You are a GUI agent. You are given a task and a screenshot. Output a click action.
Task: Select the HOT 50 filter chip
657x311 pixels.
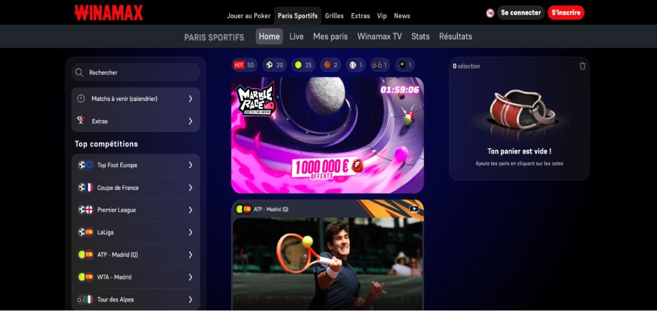point(244,65)
